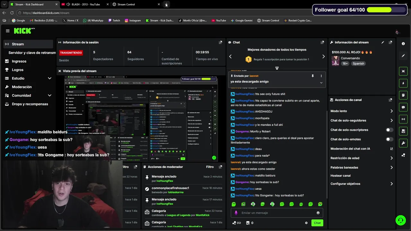
Task: Click the info icon in the right sidebar
Action: pos(403,44)
